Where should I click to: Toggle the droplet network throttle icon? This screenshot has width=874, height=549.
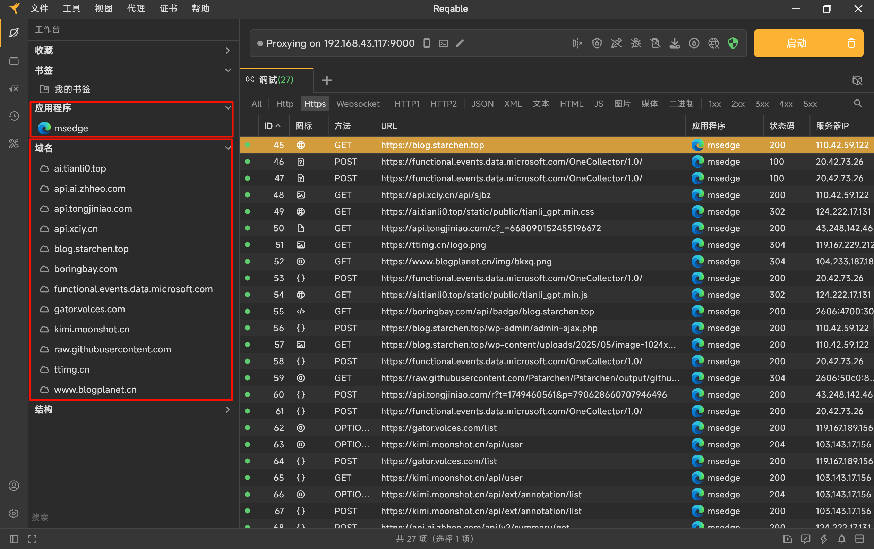click(x=694, y=44)
